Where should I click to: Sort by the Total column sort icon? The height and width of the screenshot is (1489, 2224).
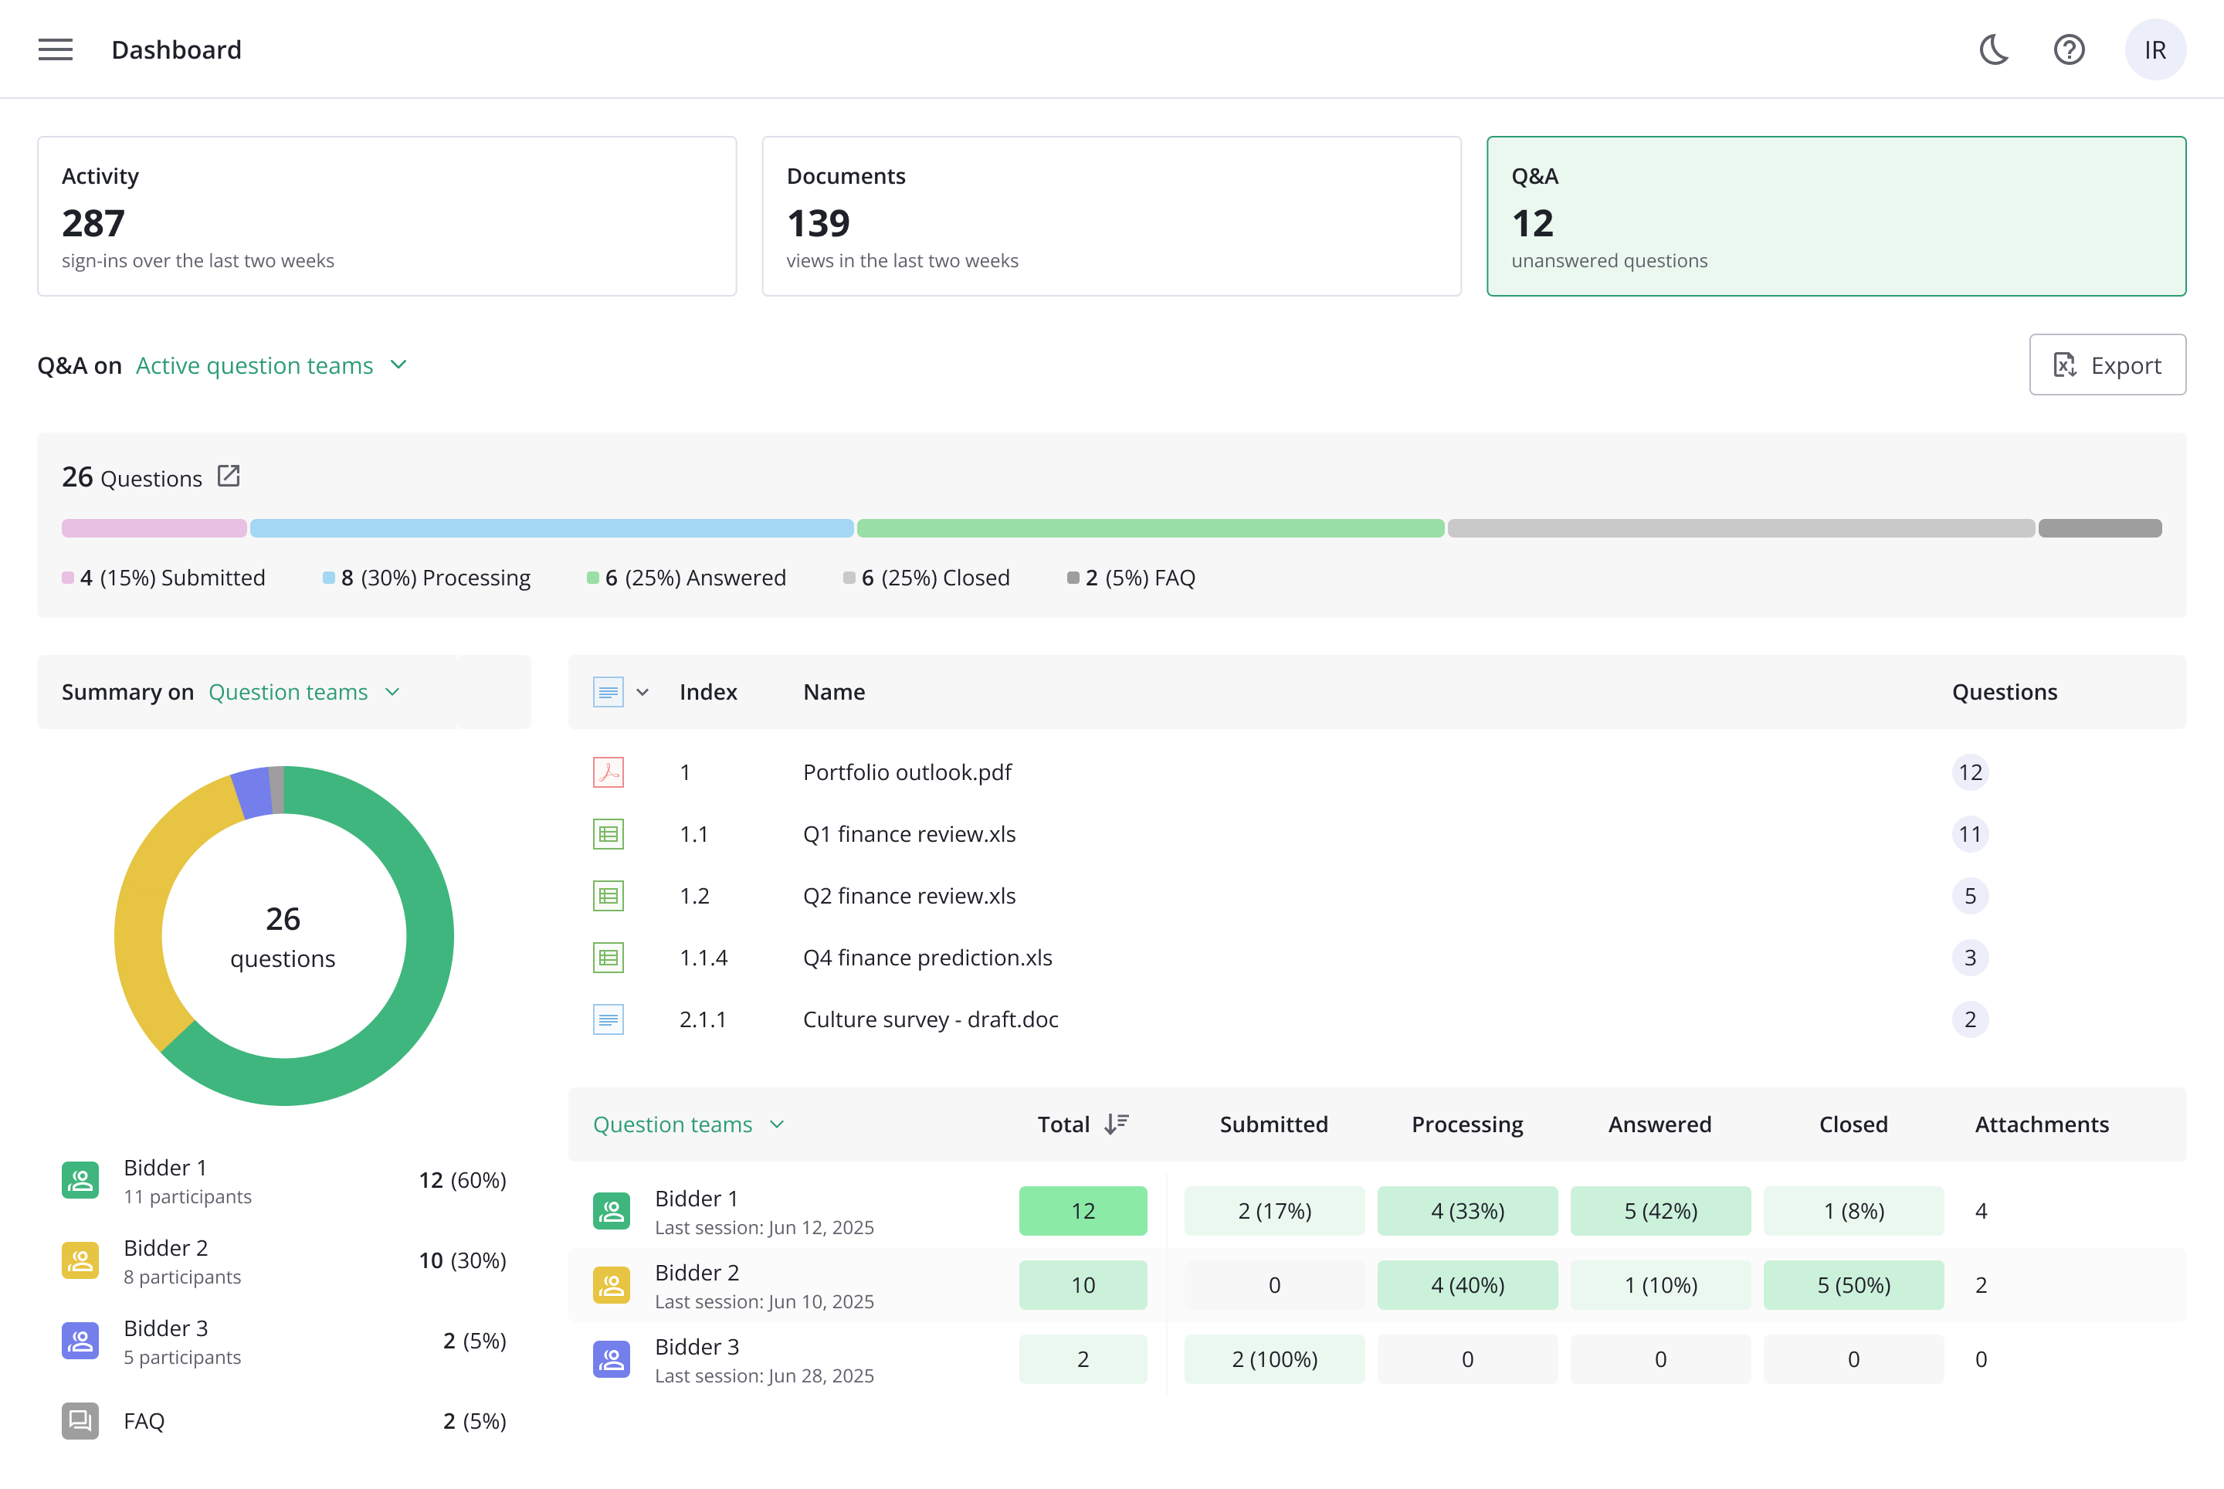click(1116, 1124)
